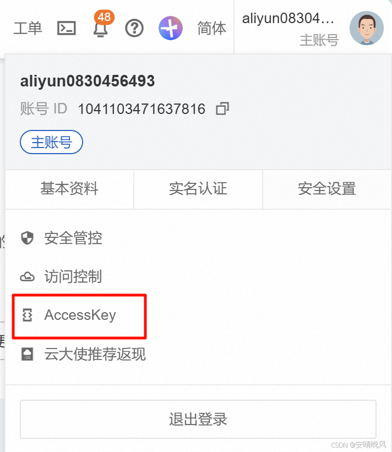The image size is (392, 452).
Task: Click the 主账号 badge pill
Action: (51, 142)
